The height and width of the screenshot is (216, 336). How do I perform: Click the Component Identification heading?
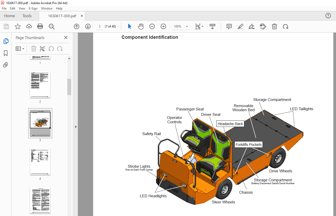(150, 37)
